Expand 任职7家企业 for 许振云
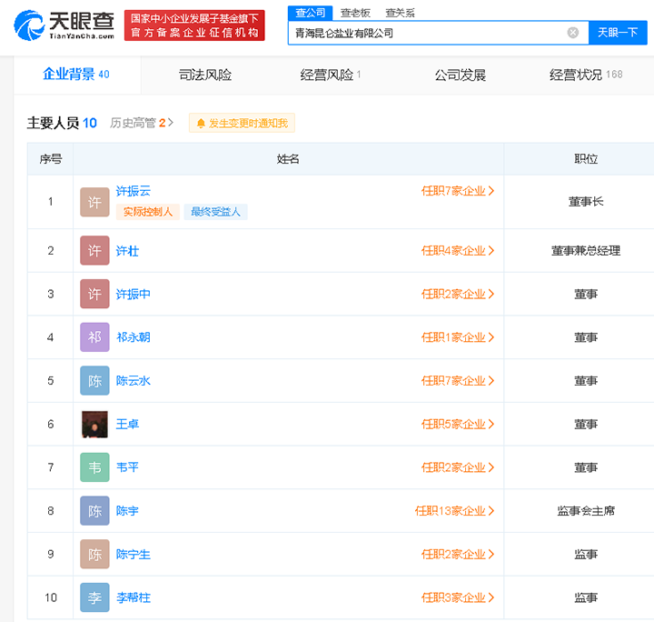Screen dimensions: 654x622 457,191
